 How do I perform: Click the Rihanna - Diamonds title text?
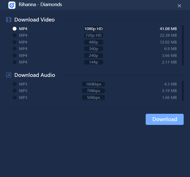pyautogui.click(x=40, y=5)
